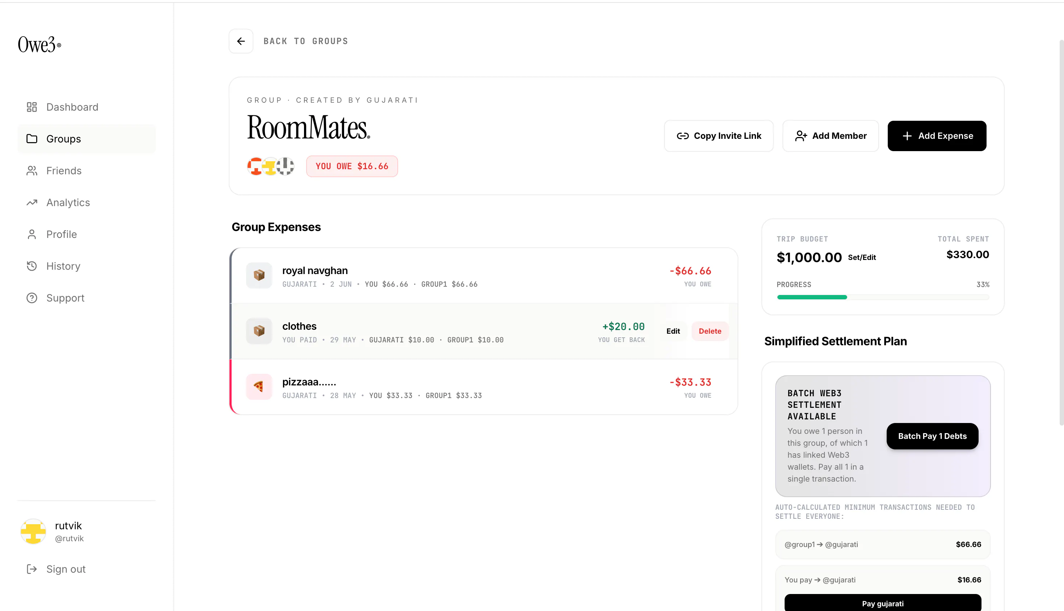Click the Group Expenses heading
Viewport: 1064px width, 611px height.
276,227
